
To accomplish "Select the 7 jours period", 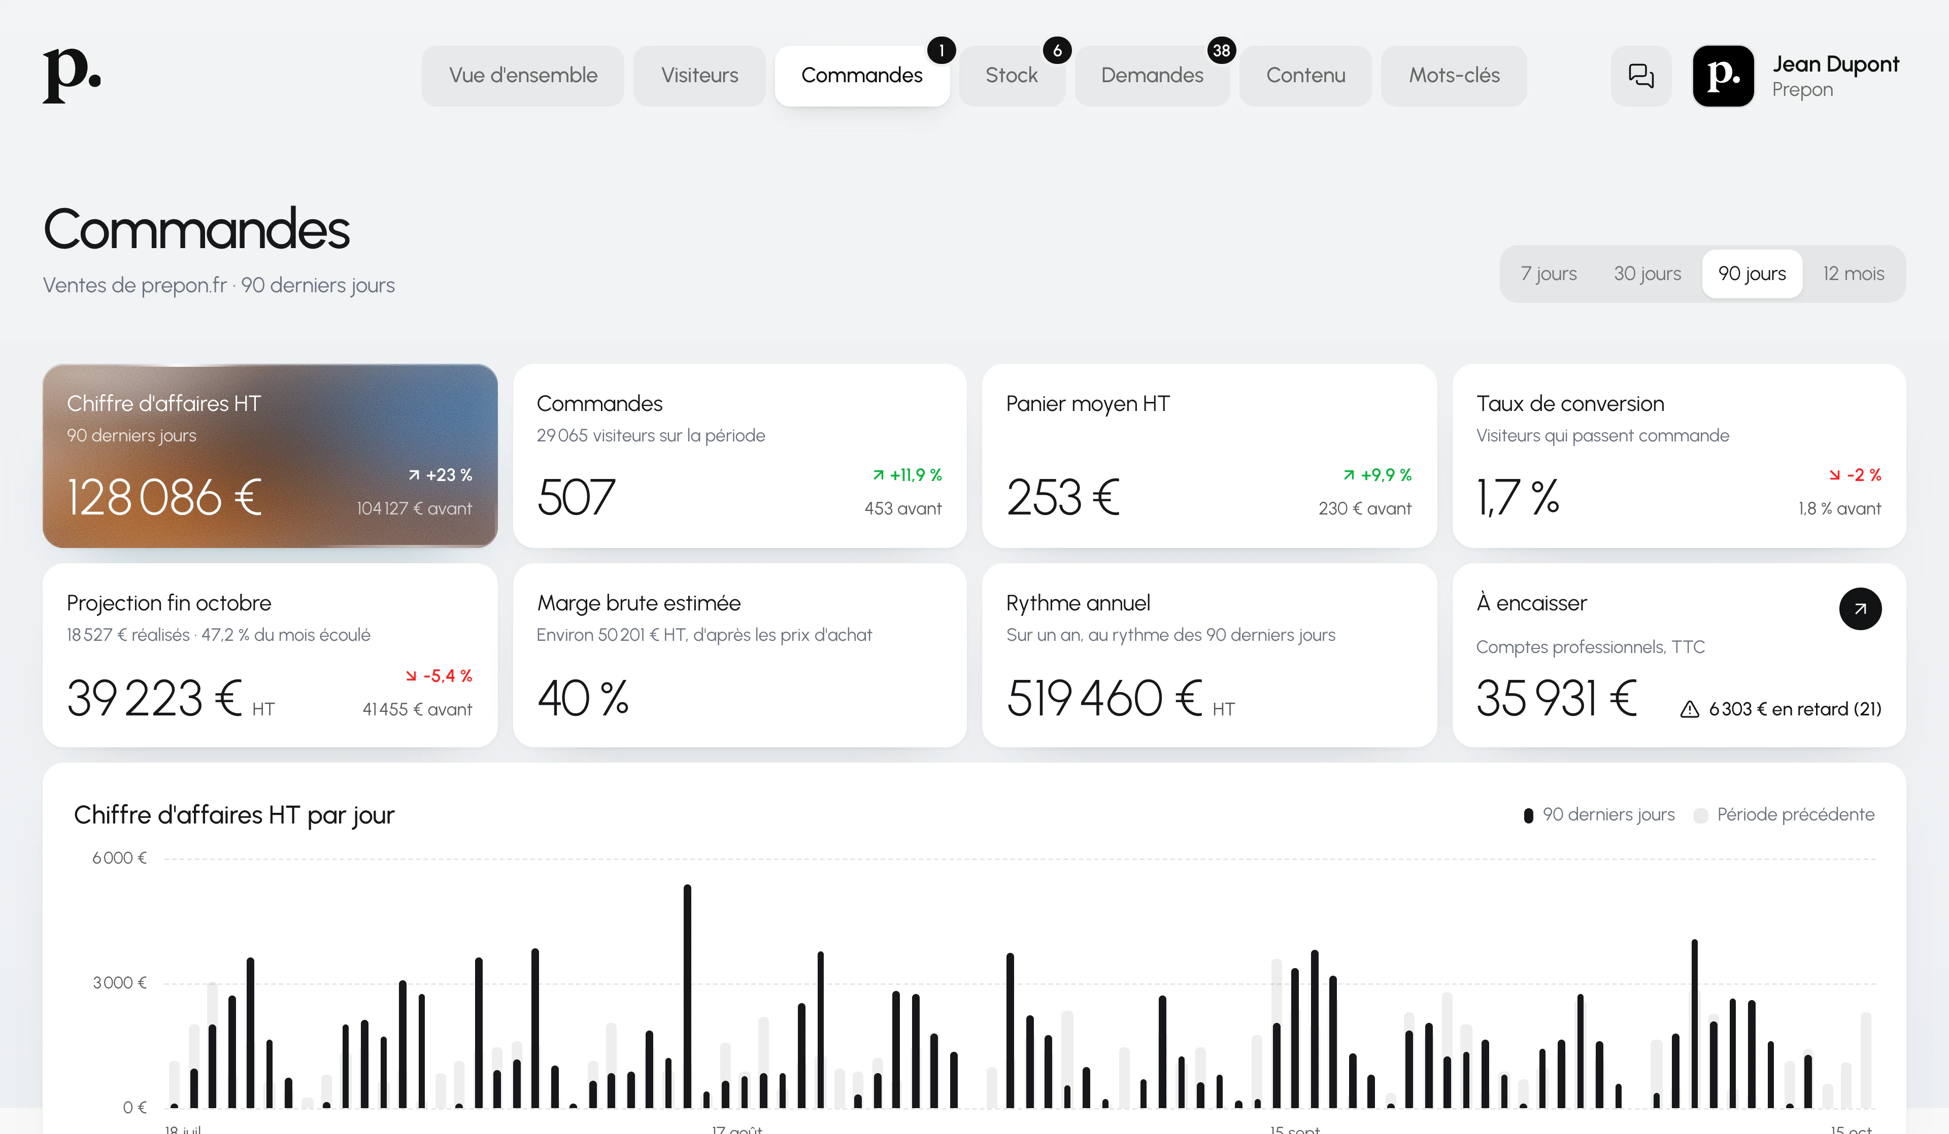I will tap(1549, 273).
